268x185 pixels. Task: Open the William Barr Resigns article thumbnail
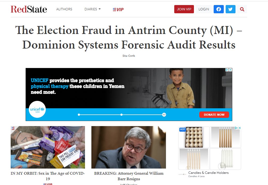pos(129,147)
